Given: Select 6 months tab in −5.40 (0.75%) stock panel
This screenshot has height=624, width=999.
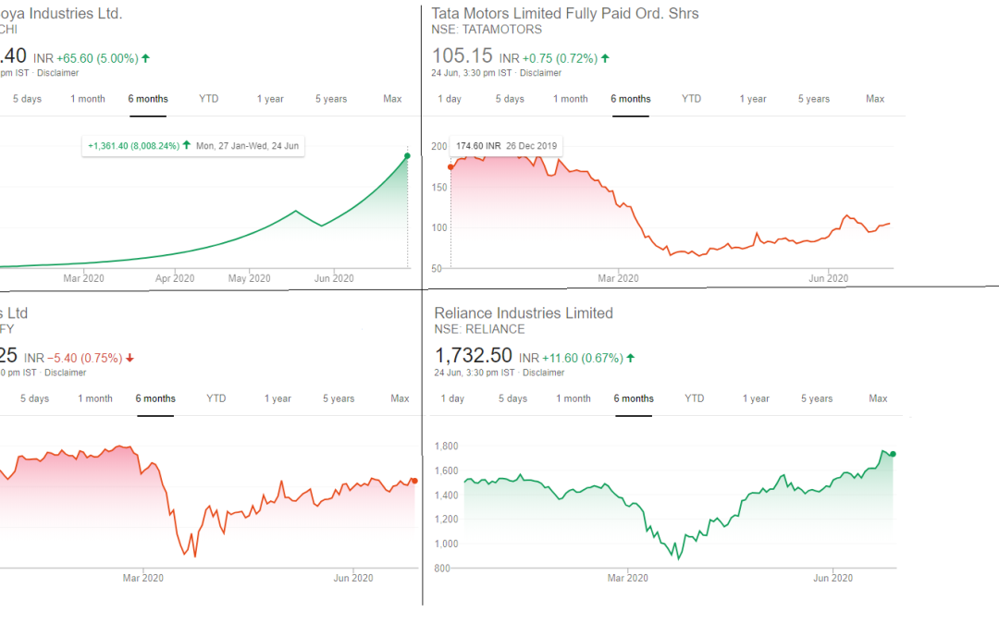Looking at the screenshot, I should click(x=155, y=398).
